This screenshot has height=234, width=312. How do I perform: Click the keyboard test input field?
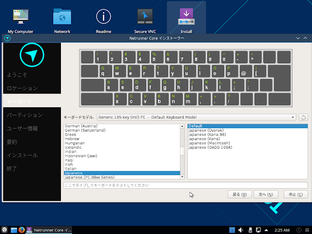pos(186,185)
